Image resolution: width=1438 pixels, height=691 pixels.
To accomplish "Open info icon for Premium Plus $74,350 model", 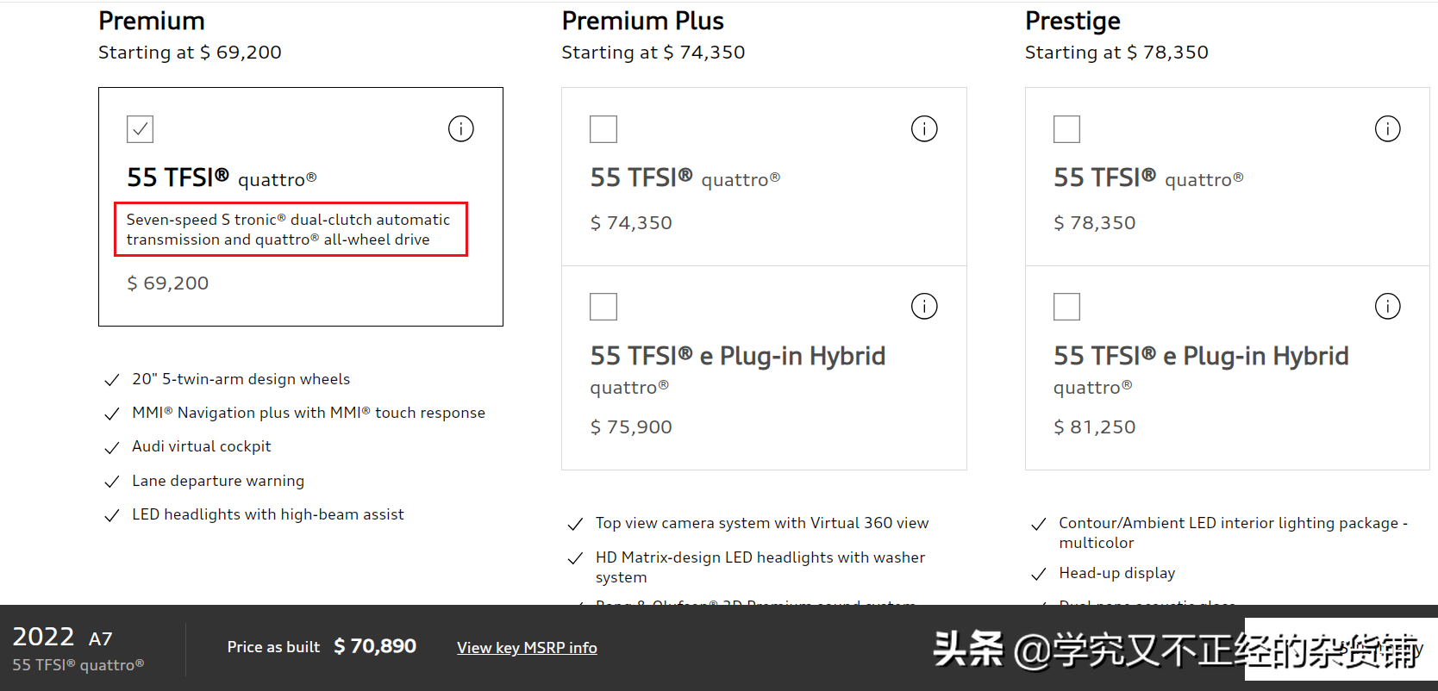I will point(924,129).
